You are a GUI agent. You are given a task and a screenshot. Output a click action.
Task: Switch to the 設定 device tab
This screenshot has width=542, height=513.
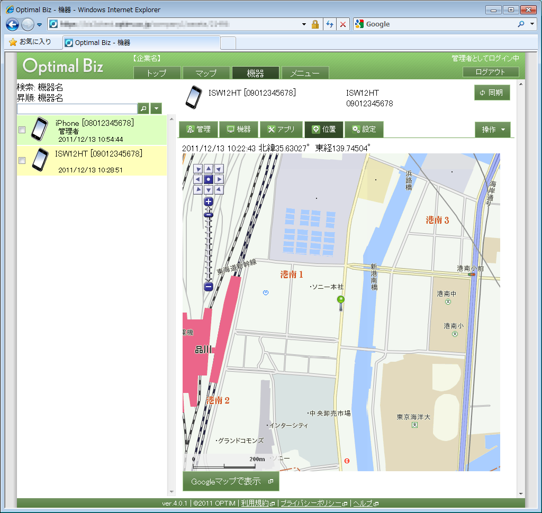click(x=364, y=130)
